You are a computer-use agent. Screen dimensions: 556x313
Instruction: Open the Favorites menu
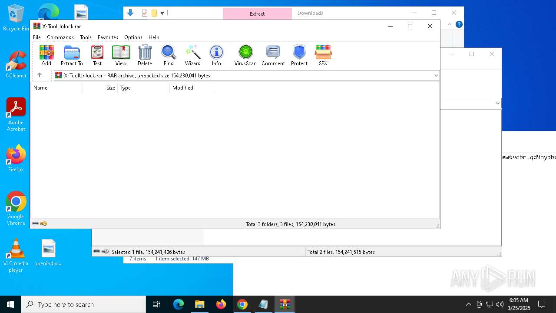coord(108,37)
